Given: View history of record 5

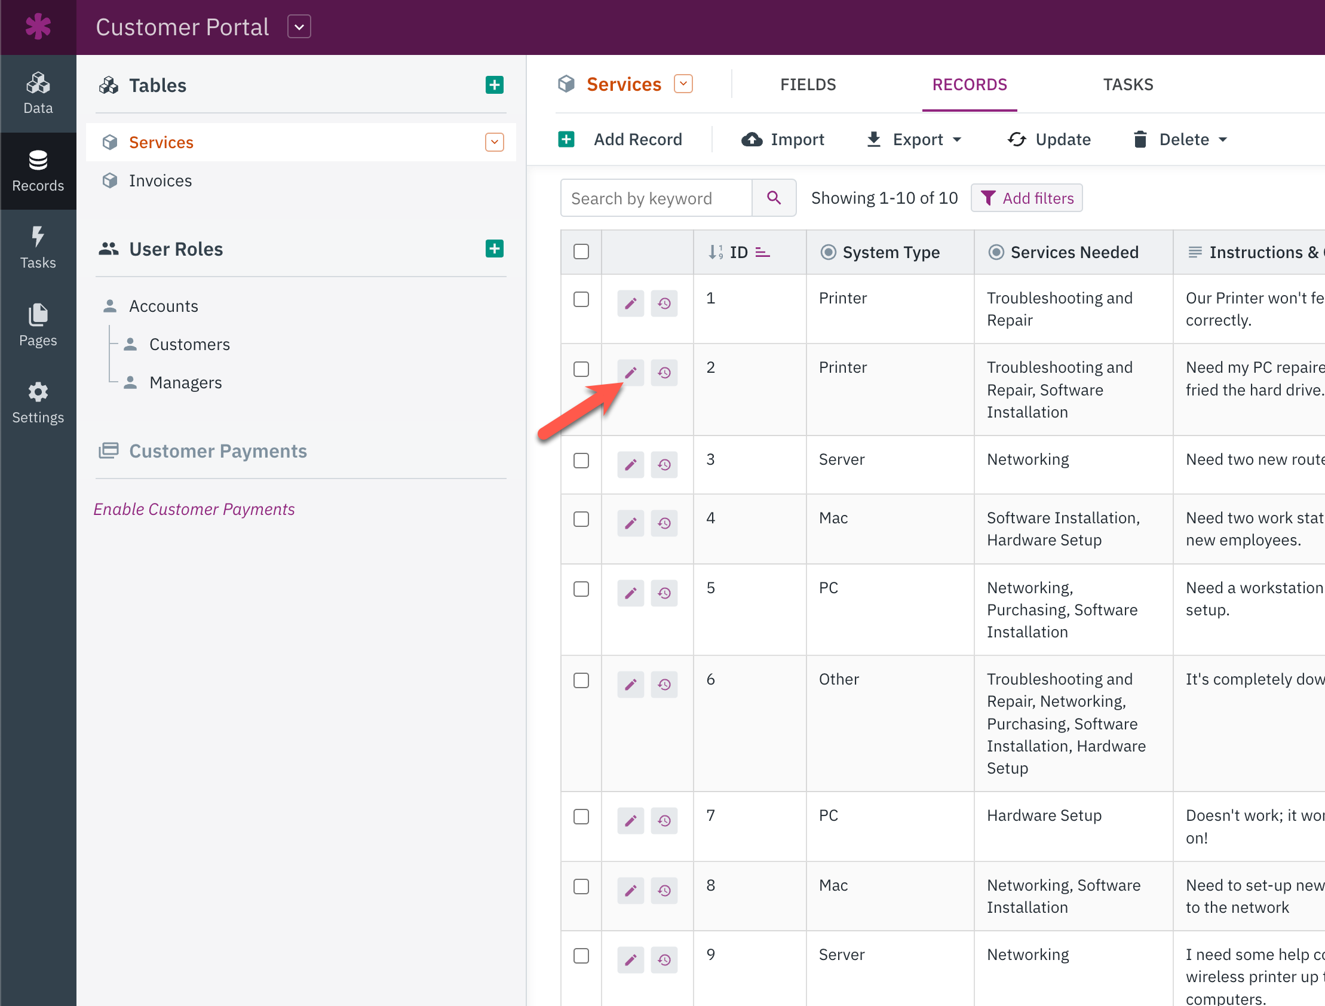Looking at the screenshot, I should (664, 593).
